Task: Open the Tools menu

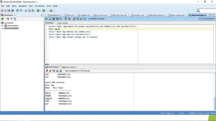Action: (x=49, y=6)
